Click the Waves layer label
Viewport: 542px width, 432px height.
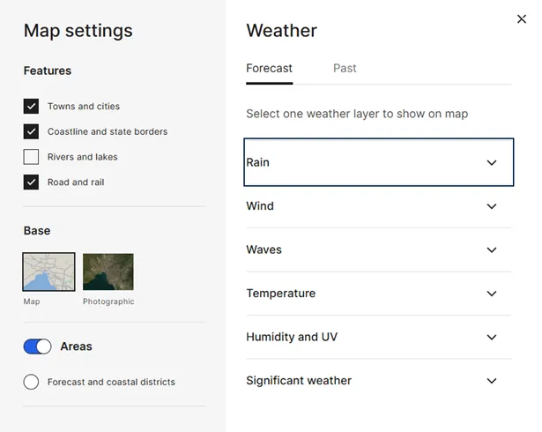[x=264, y=250]
